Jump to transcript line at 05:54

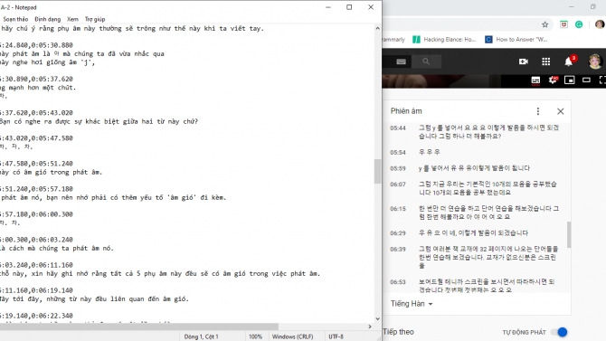point(475,152)
